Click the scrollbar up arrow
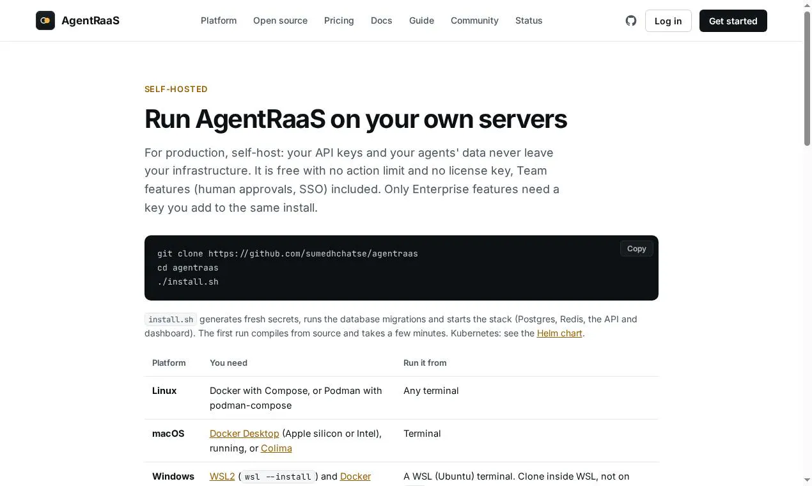Viewport: 812px width, 486px height. click(807, 5)
